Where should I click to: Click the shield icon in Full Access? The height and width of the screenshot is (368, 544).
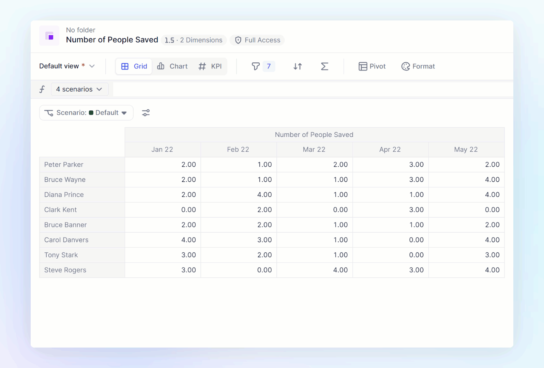[238, 40]
